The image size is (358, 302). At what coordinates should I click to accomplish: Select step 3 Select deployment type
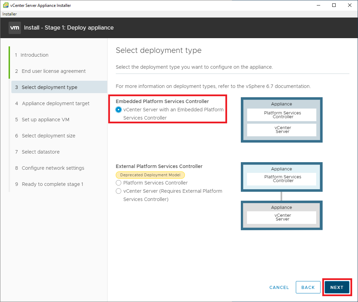[49, 87]
